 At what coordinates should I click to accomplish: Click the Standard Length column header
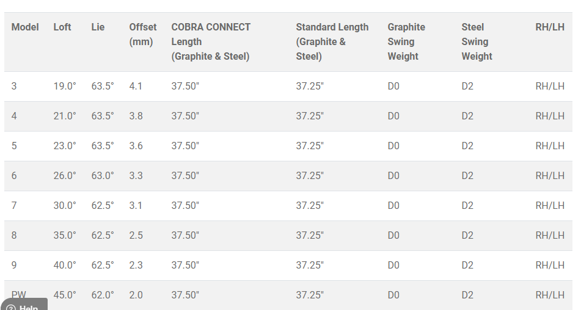tap(332, 41)
